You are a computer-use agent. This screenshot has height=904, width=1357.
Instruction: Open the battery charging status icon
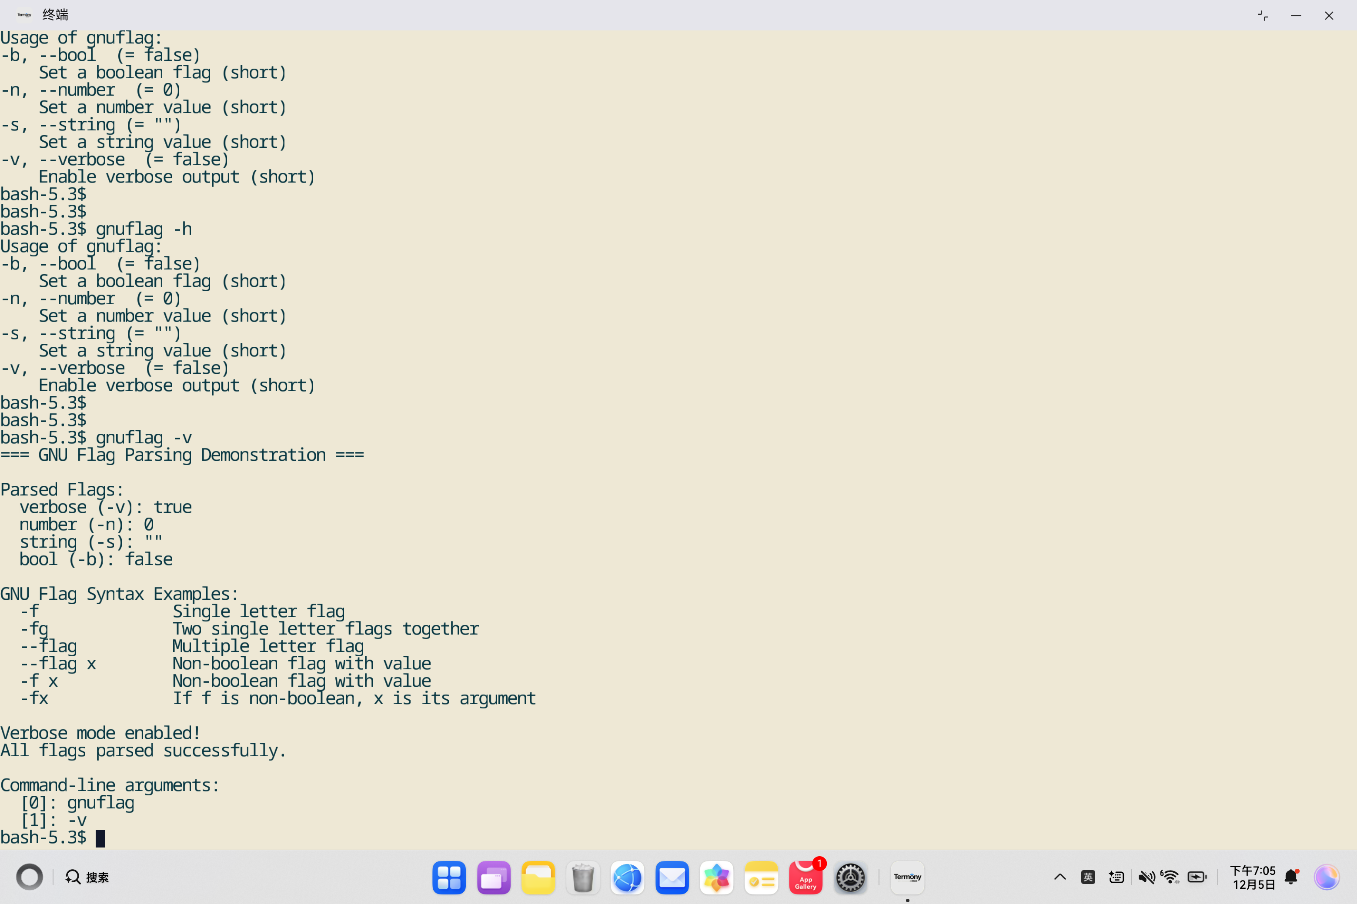click(1197, 877)
